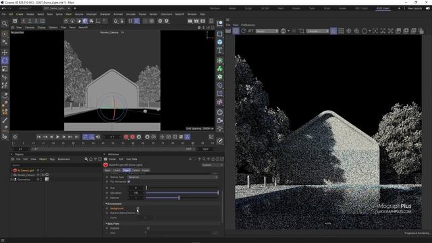Select the Scale tool in left toolbar
The height and width of the screenshot is (243, 432).
[5, 69]
